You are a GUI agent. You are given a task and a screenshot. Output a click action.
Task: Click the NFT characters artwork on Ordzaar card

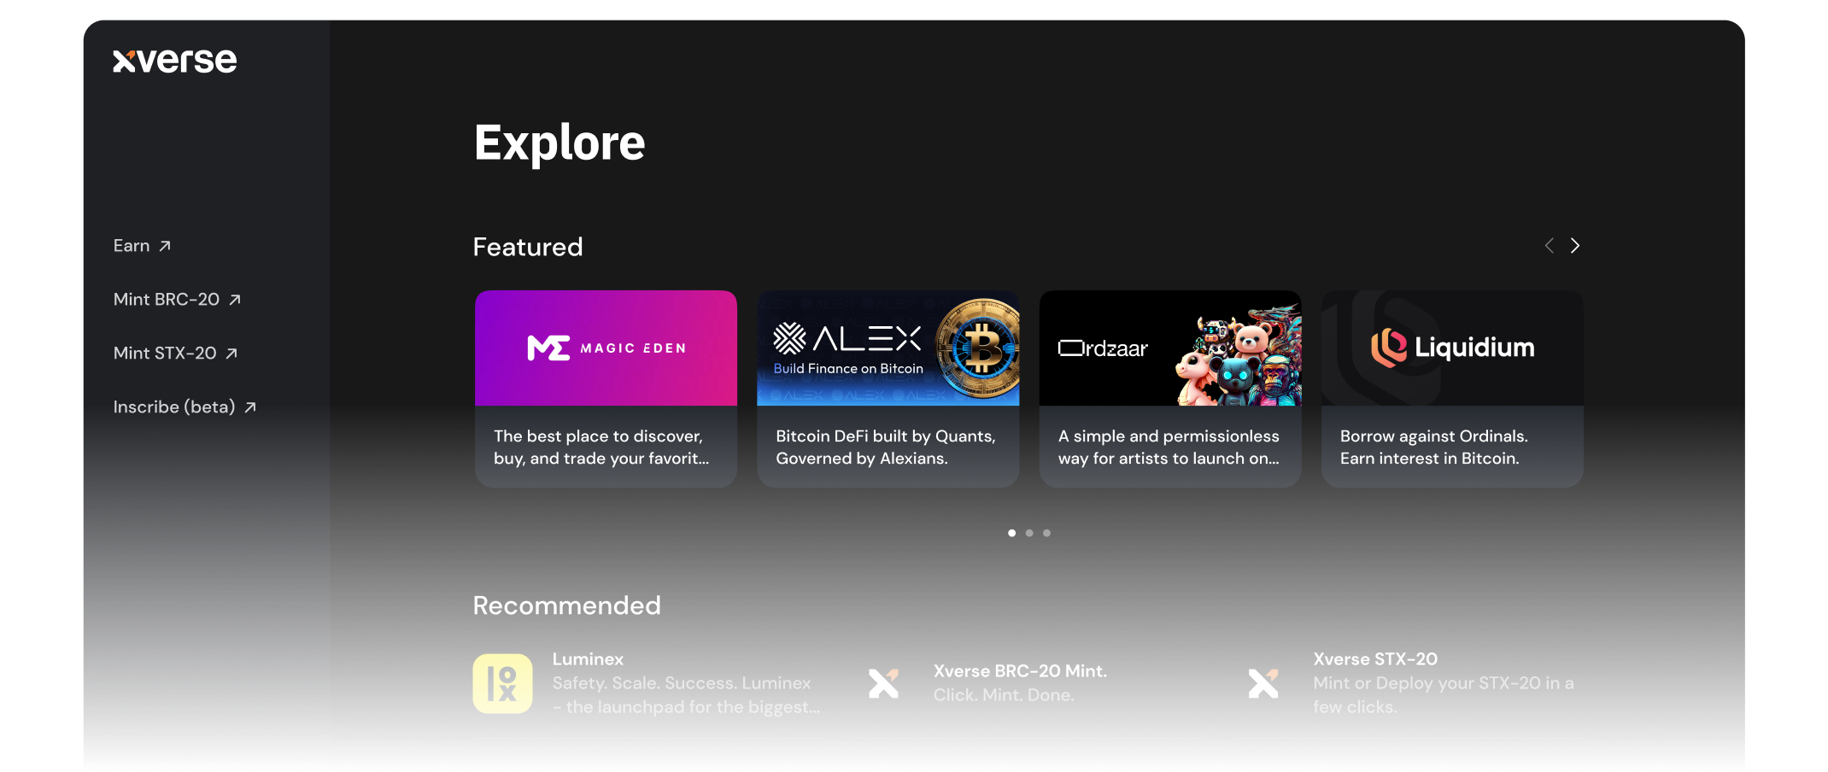click(1239, 354)
